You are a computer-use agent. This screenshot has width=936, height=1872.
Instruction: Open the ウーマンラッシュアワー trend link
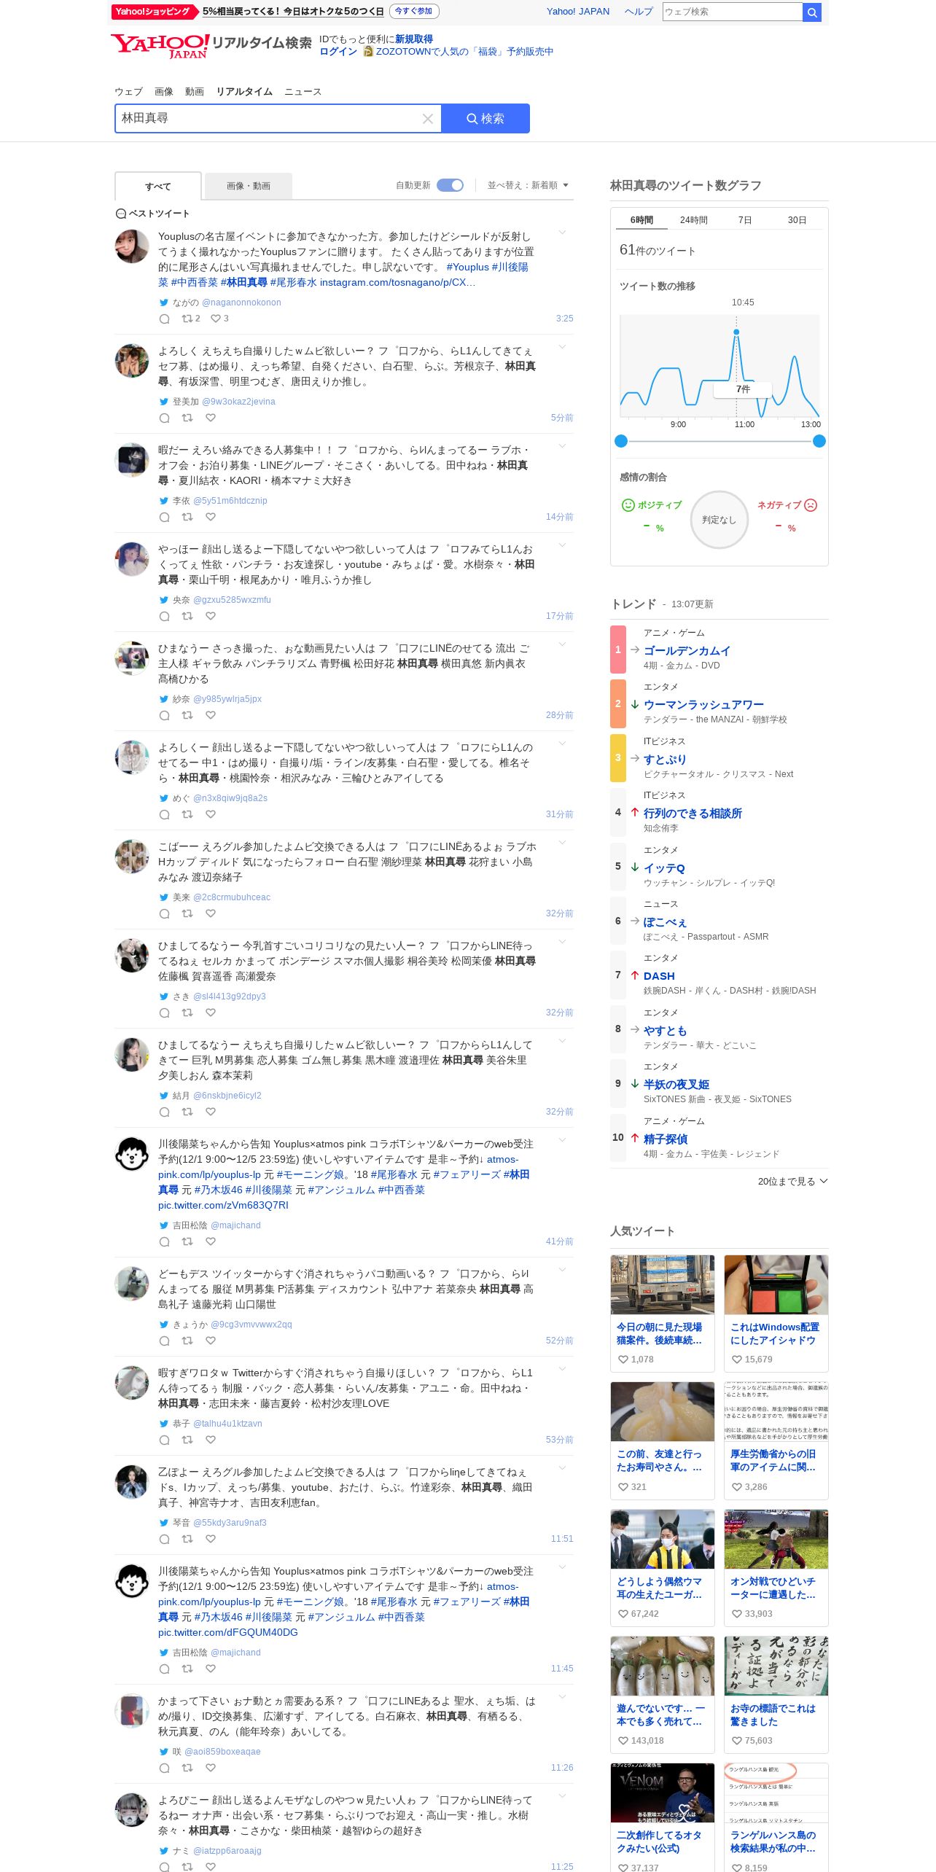pos(703,705)
